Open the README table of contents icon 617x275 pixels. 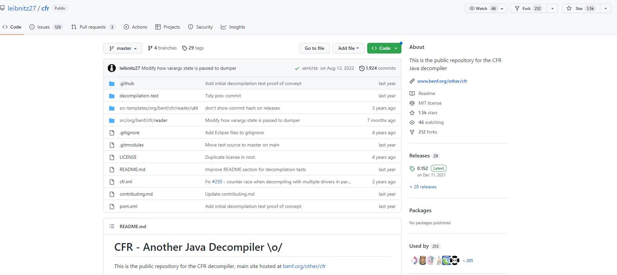pyautogui.click(x=112, y=227)
